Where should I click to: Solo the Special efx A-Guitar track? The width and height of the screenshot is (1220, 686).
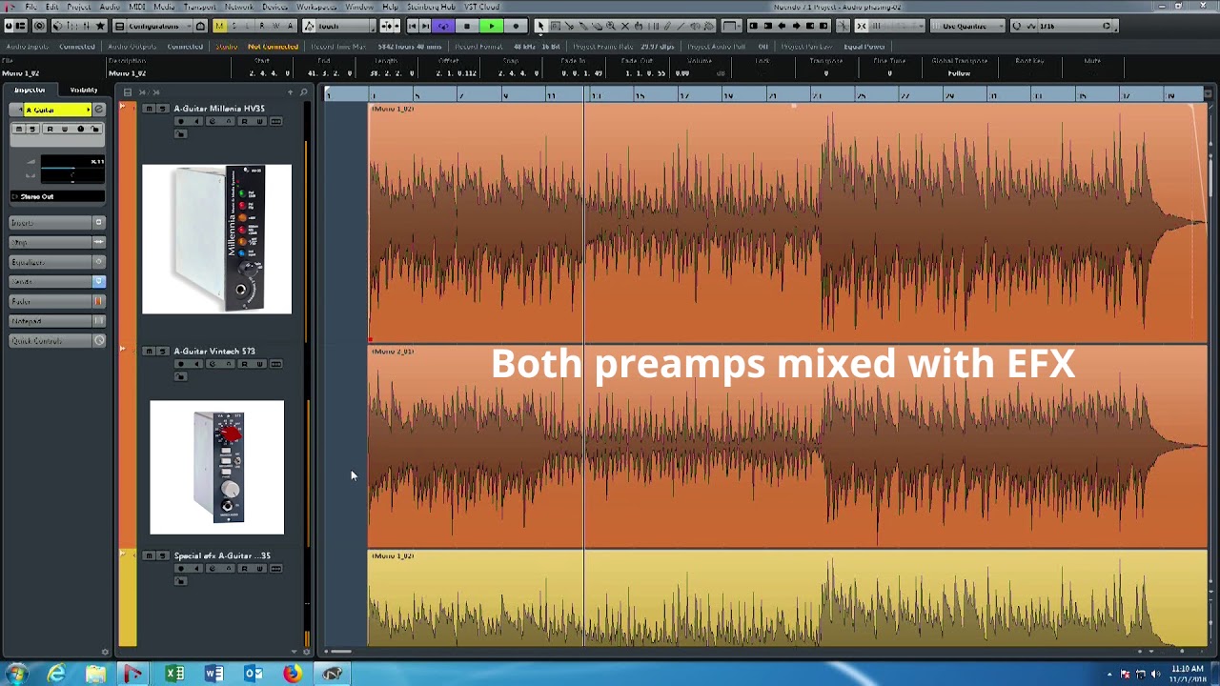click(x=163, y=555)
